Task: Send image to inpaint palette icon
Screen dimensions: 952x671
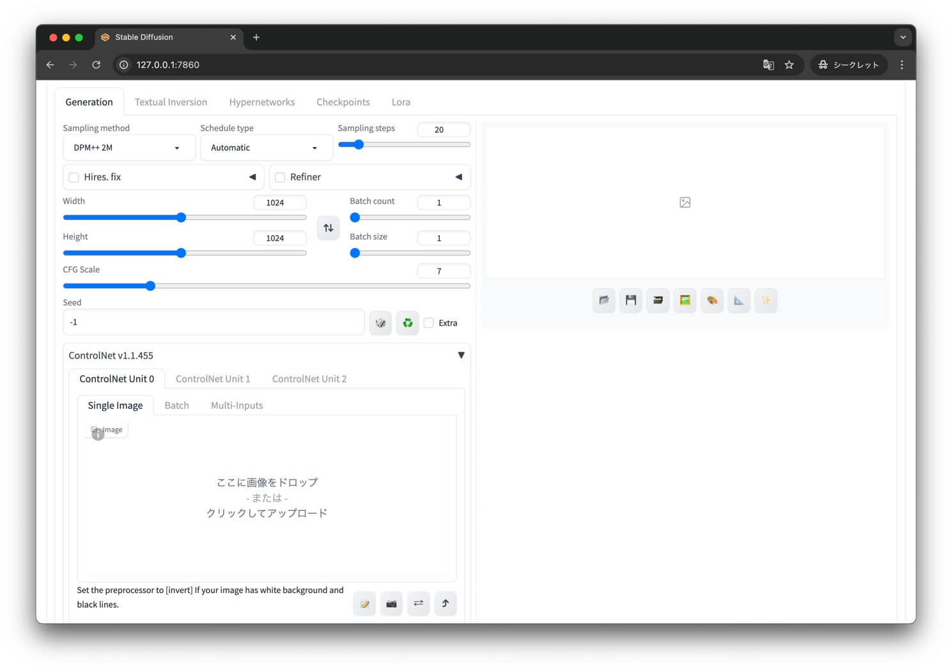Action: tap(712, 300)
